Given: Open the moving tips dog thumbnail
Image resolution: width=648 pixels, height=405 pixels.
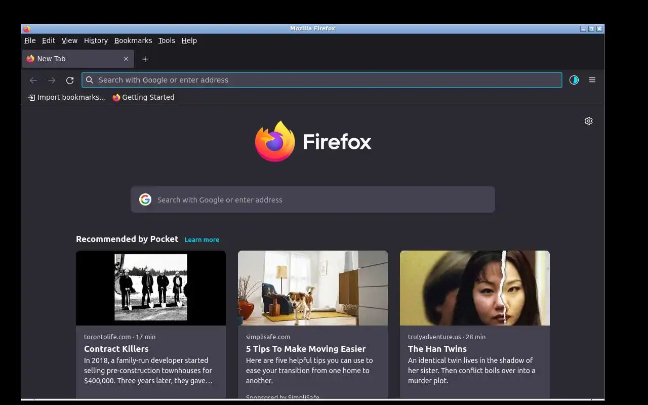Looking at the screenshot, I should [x=313, y=288].
